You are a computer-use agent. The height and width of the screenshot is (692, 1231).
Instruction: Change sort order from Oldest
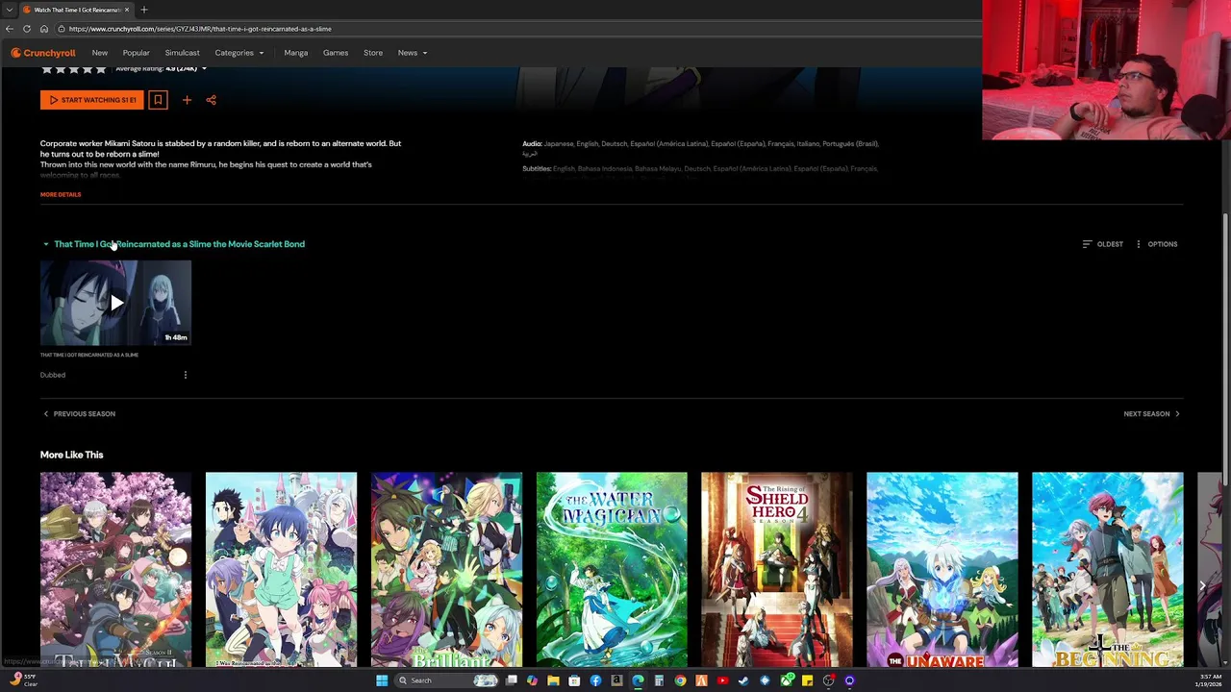coord(1102,244)
